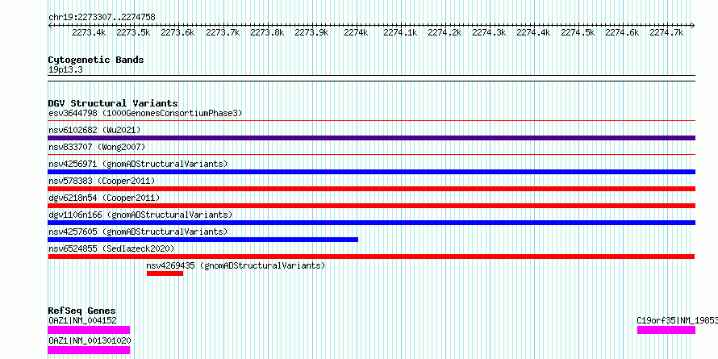Viewport: 718px width, 359px height.
Task: Click the 2273.5k ruler tick label
Action: 134,33
